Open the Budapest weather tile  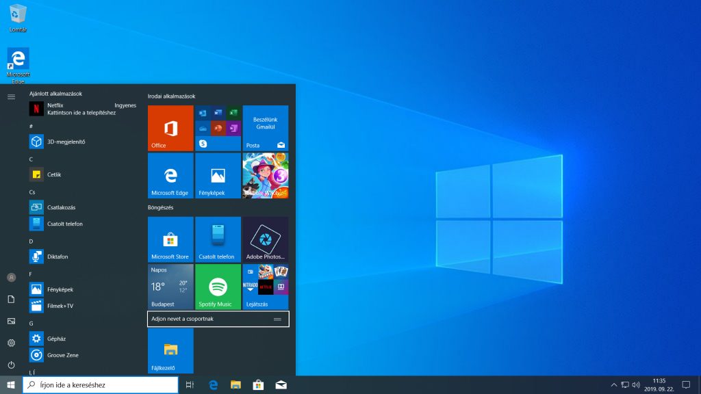(x=170, y=287)
